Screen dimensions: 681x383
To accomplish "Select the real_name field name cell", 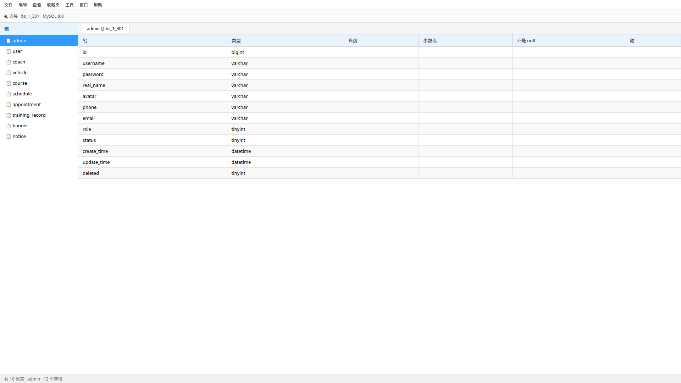I will click(153, 85).
